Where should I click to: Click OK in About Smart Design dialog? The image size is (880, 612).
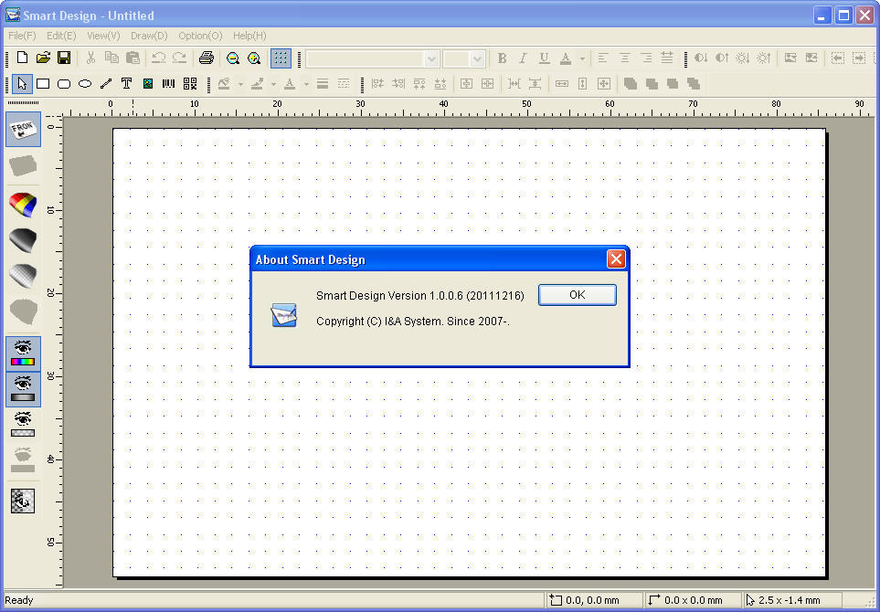click(577, 295)
